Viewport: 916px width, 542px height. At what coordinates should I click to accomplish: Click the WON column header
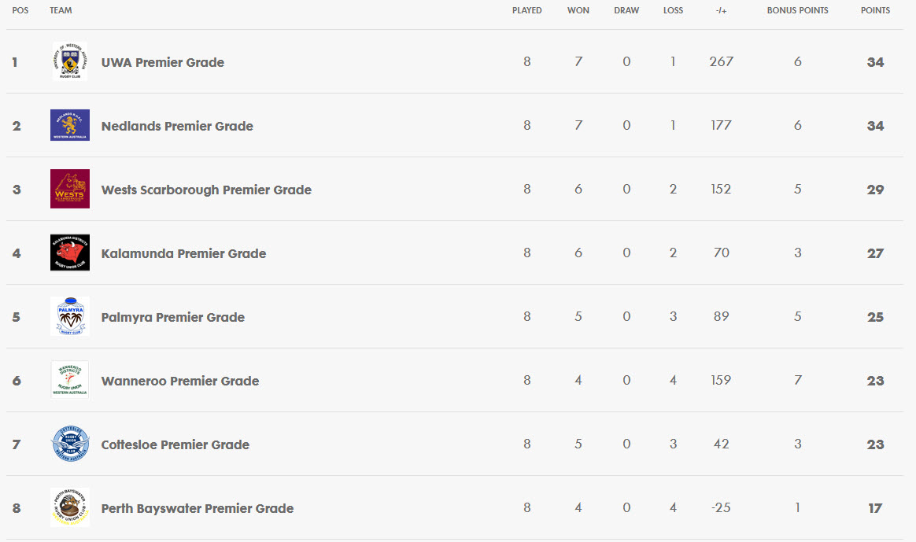tap(578, 10)
